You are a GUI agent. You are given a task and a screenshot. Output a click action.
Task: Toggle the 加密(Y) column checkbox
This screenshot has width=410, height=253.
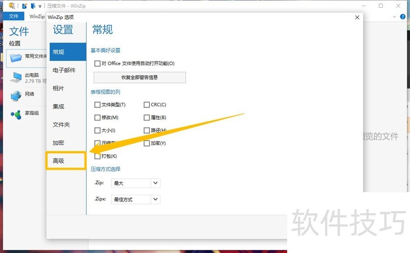click(x=147, y=143)
